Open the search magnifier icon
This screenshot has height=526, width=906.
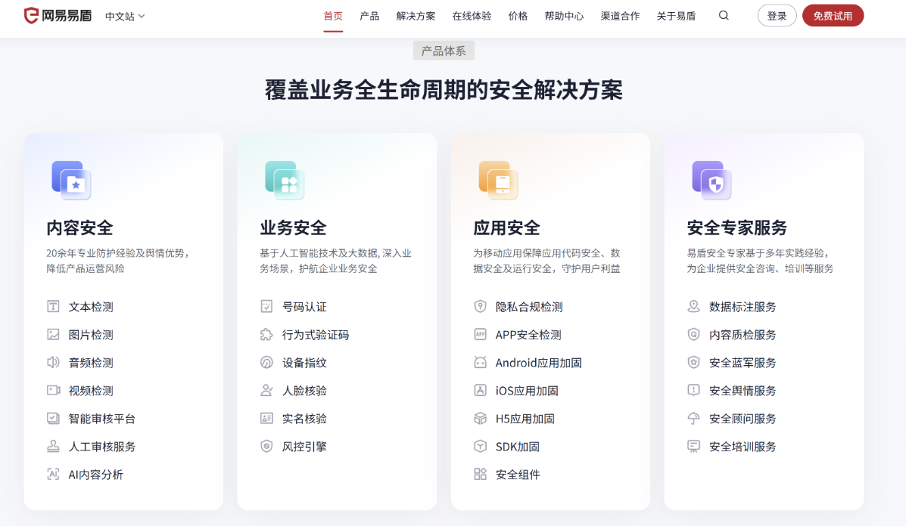pyautogui.click(x=724, y=15)
